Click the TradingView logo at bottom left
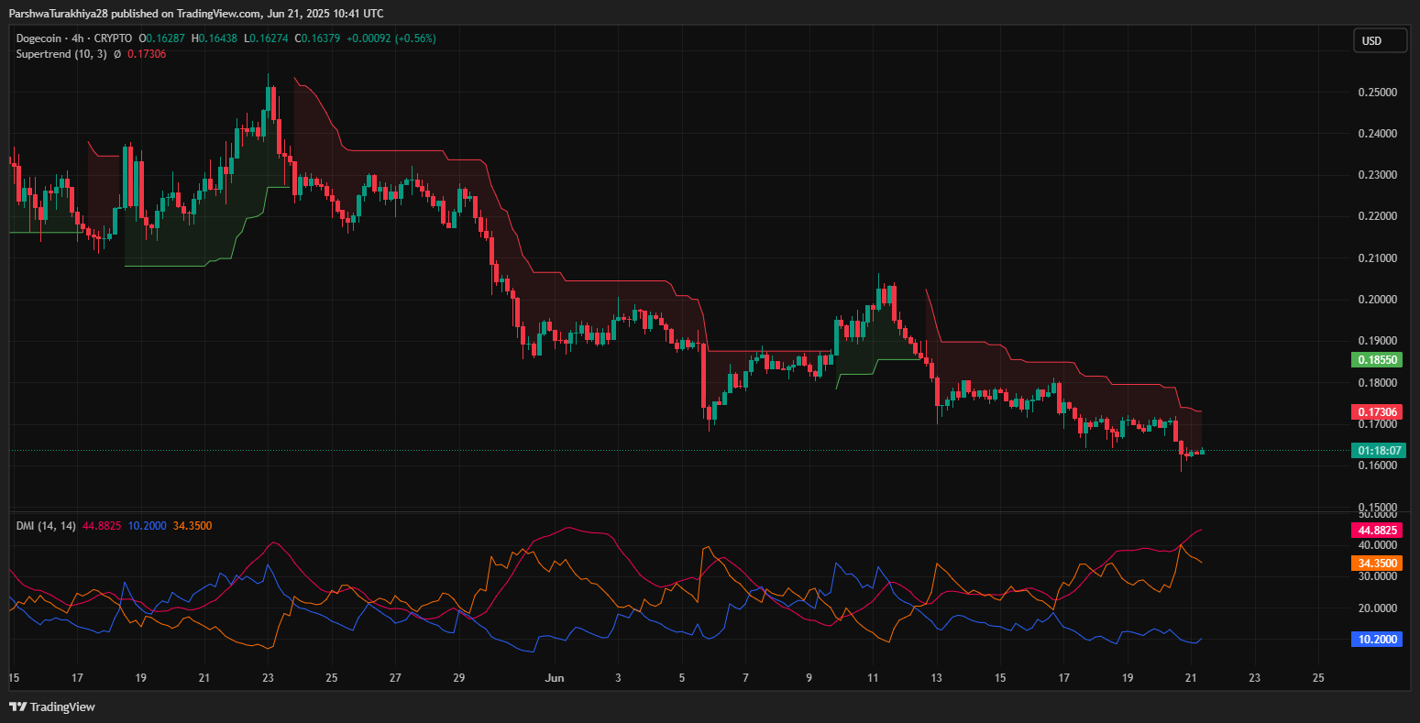 coord(52,707)
